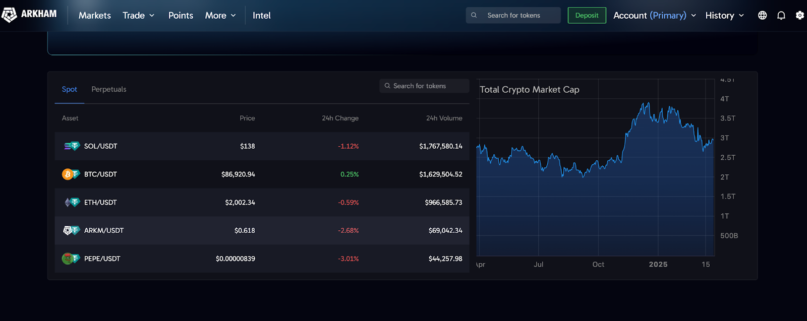Screen dimensions: 807x321
Task: Click the SOL/USDT pair icon
Action: 71,146
